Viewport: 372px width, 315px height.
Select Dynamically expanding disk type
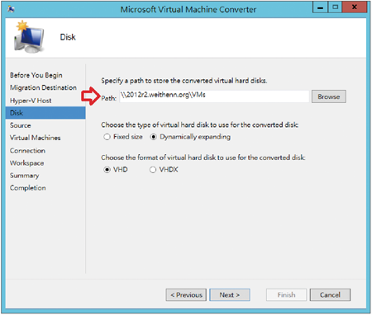[x=154, y=137]
